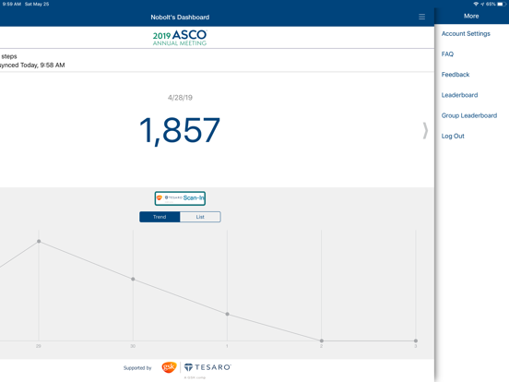Click the battery indicator in status bar
The height and width of the screenshot is (382, 509).
tap(501, 5)
